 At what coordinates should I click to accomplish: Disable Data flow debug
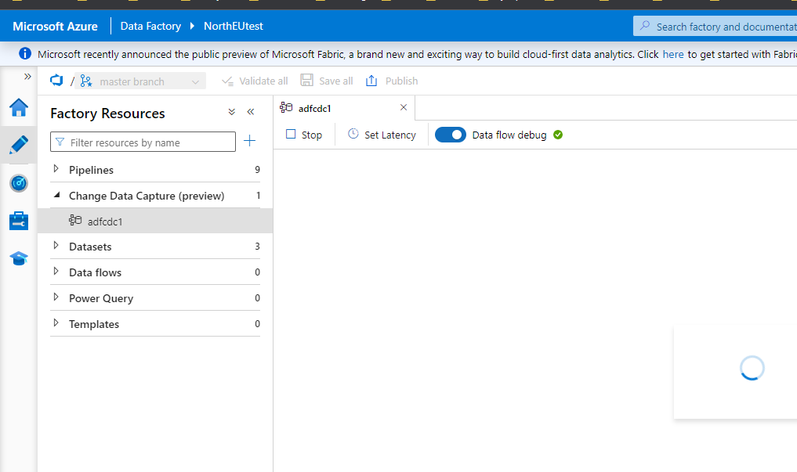pyautogui.click(x=450, y=134)
